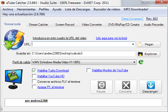Click the blue download arrow icon
Screen dimensions: 168x112
click(x=151, y=85)
